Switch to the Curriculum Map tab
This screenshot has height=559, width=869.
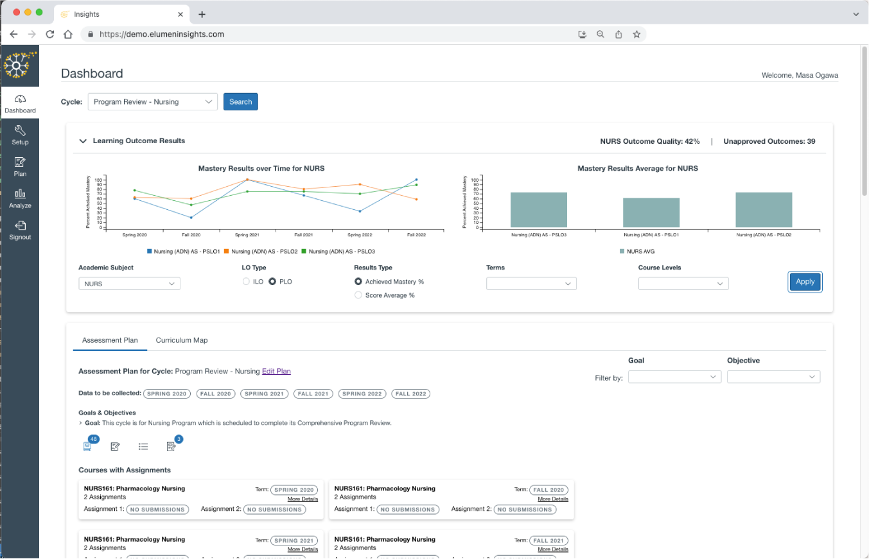pos(182,340)
